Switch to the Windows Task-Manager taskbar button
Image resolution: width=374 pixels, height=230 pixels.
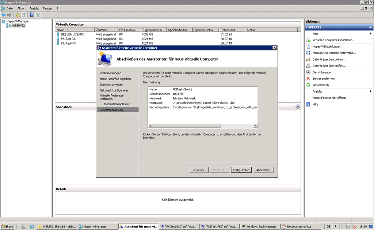(260, 227)
